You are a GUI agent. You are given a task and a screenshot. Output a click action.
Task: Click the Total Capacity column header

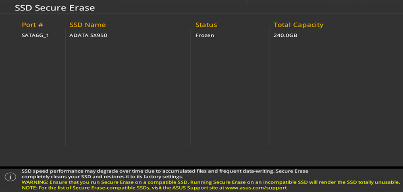pos(298,25)
